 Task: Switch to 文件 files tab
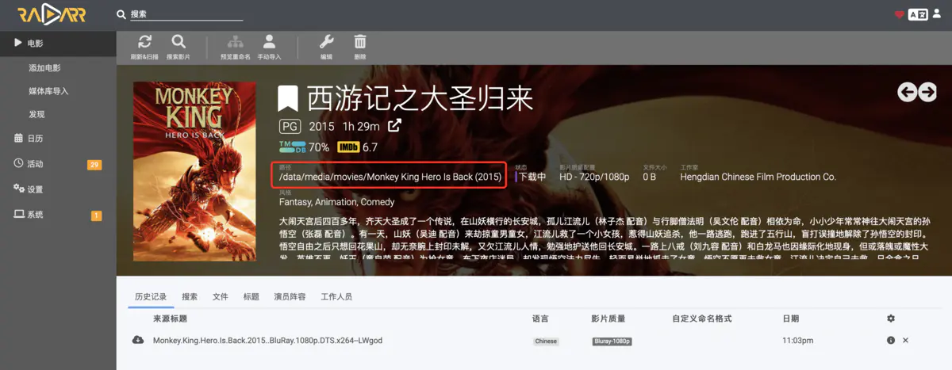(x=221, y=296)
